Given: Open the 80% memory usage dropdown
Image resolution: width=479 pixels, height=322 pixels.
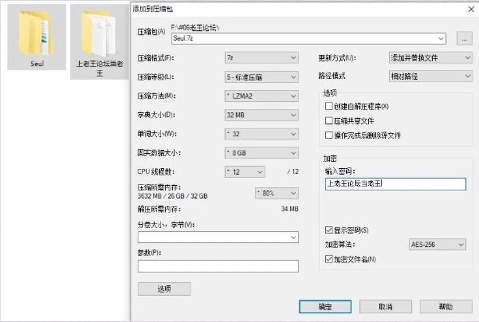Looking at the screenshot, I should (277, 193).
